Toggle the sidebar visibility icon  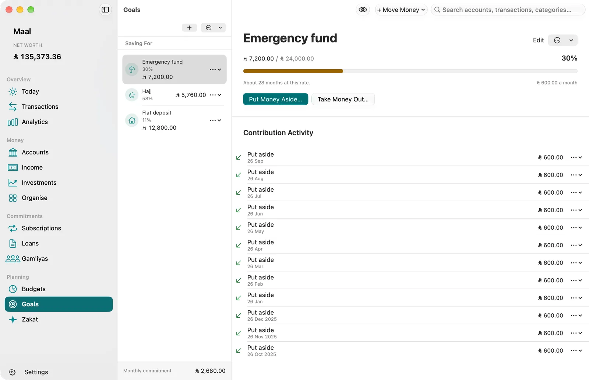[x=105, y=10]
